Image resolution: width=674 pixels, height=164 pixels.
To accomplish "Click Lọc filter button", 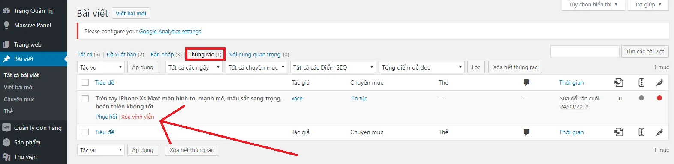I will coord(476,67).
